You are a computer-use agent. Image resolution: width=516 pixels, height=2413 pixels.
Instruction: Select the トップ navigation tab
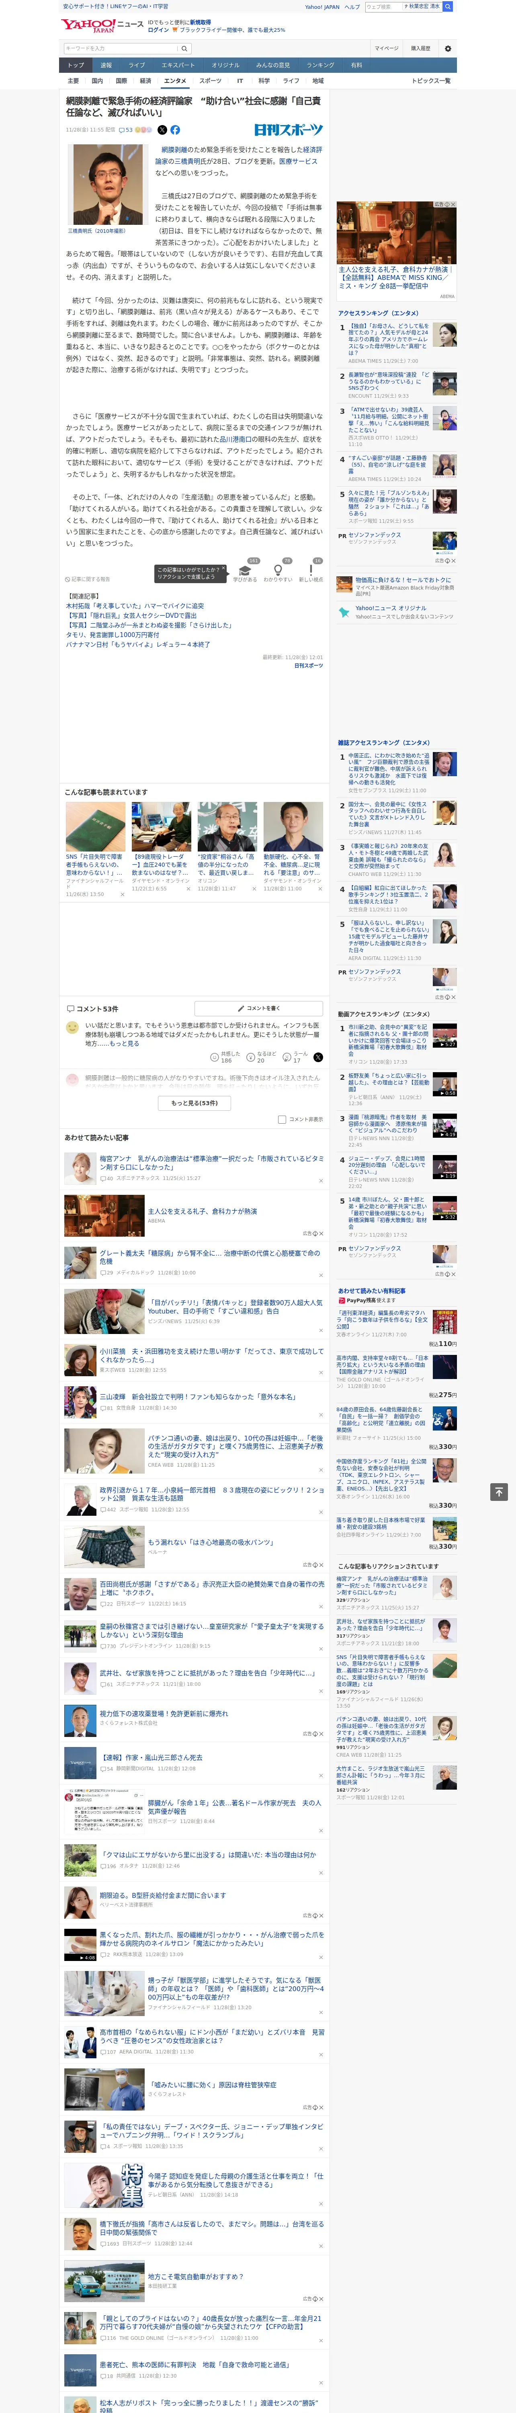(76, 66)
